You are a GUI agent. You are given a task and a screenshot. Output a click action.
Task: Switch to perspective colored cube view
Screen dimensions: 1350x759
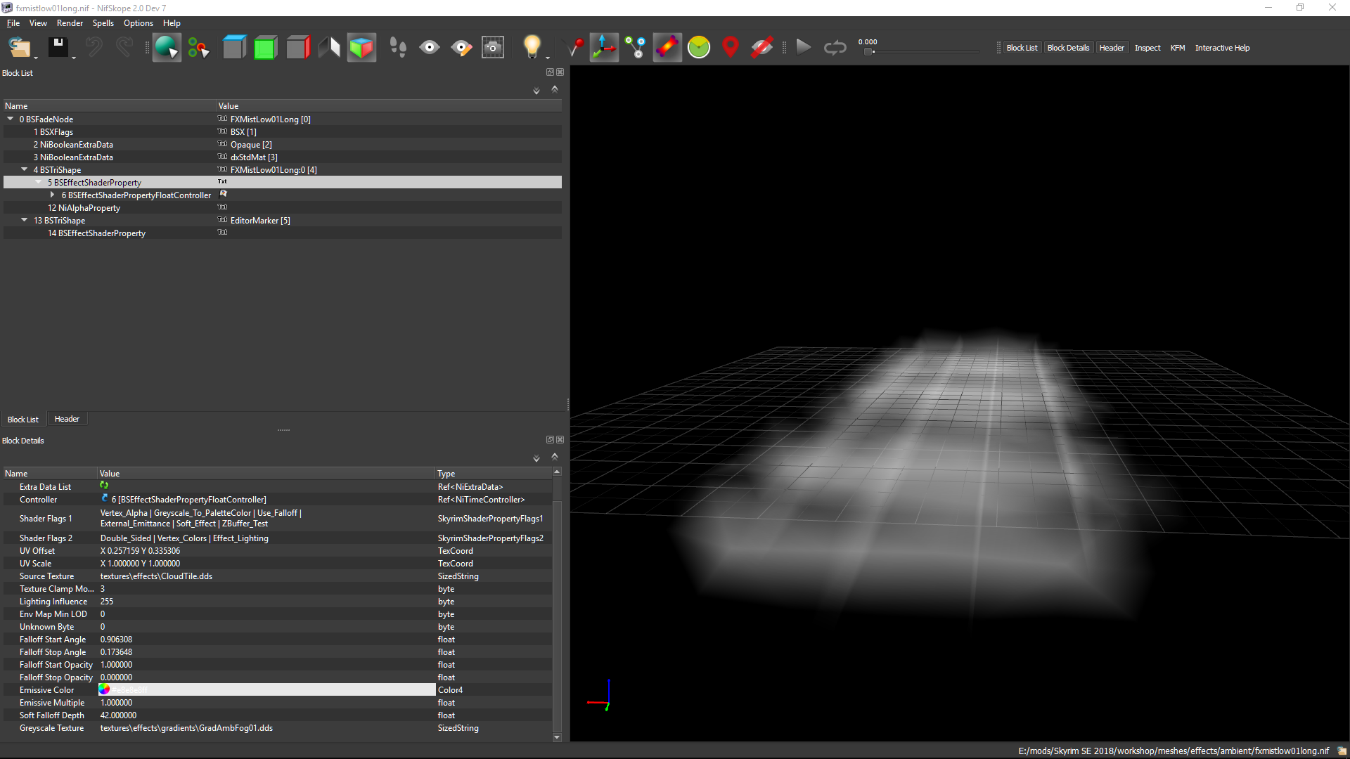361,48
